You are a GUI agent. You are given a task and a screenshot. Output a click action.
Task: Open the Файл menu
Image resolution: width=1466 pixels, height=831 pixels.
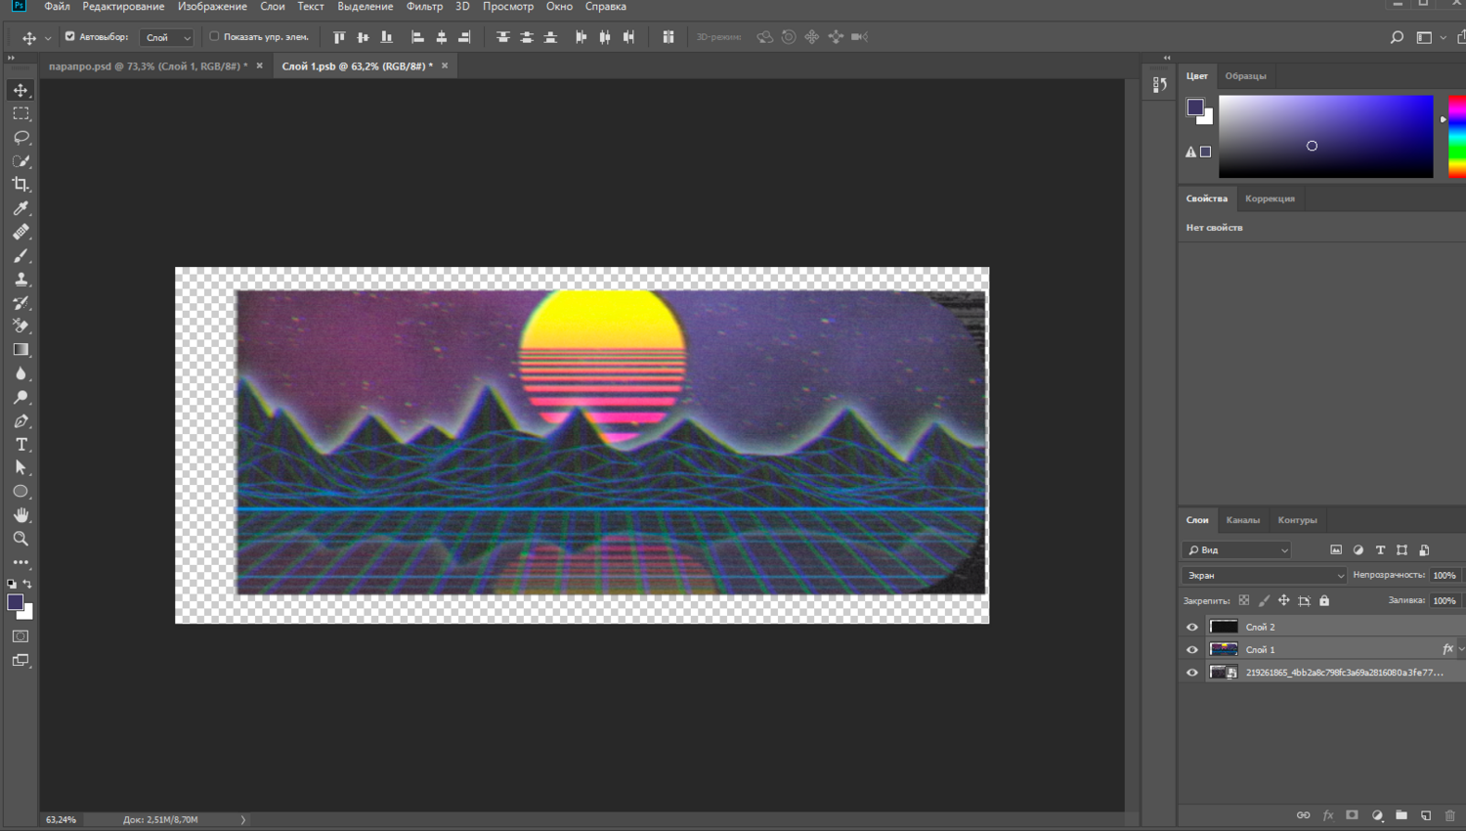(57, 7)
